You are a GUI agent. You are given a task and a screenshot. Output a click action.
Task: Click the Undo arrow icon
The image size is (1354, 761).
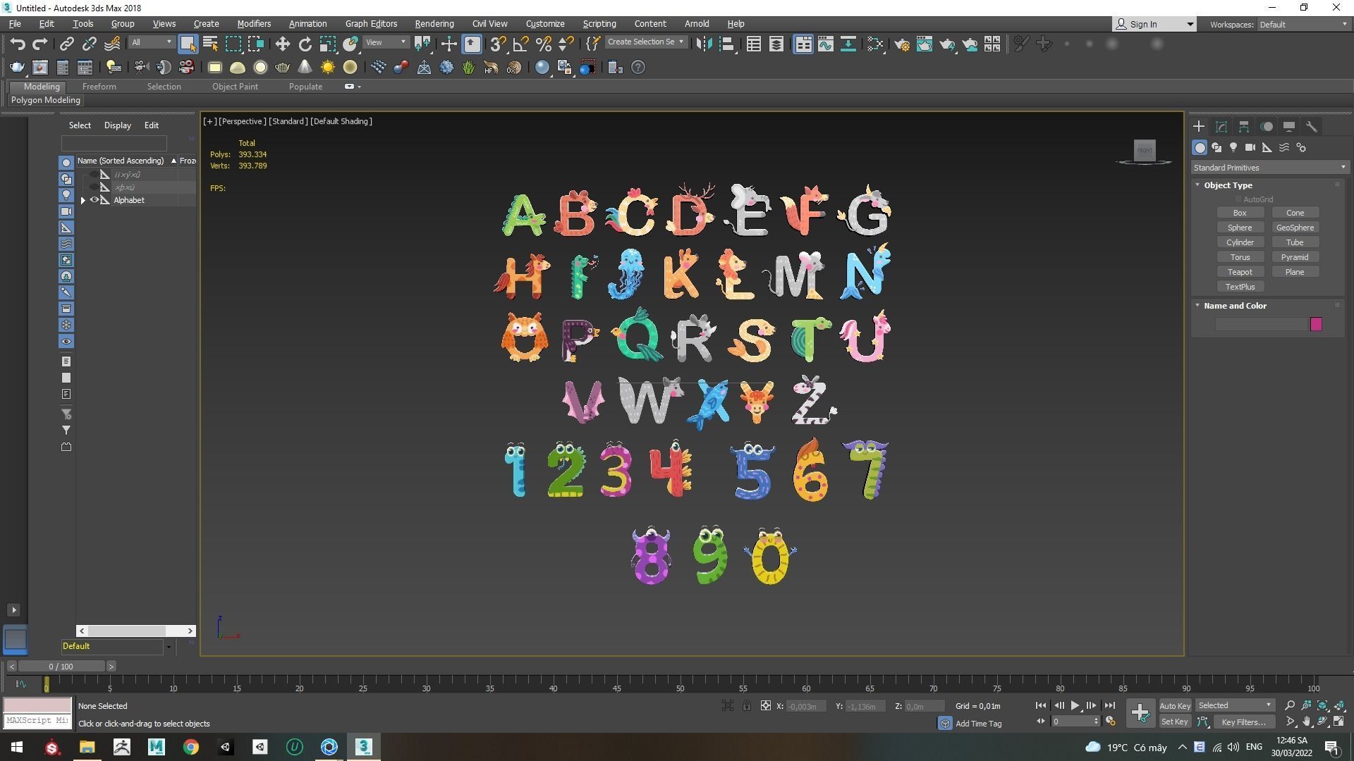click(18, 44)
